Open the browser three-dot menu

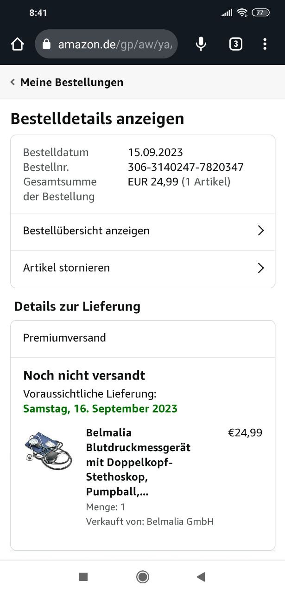click(265, 44)
